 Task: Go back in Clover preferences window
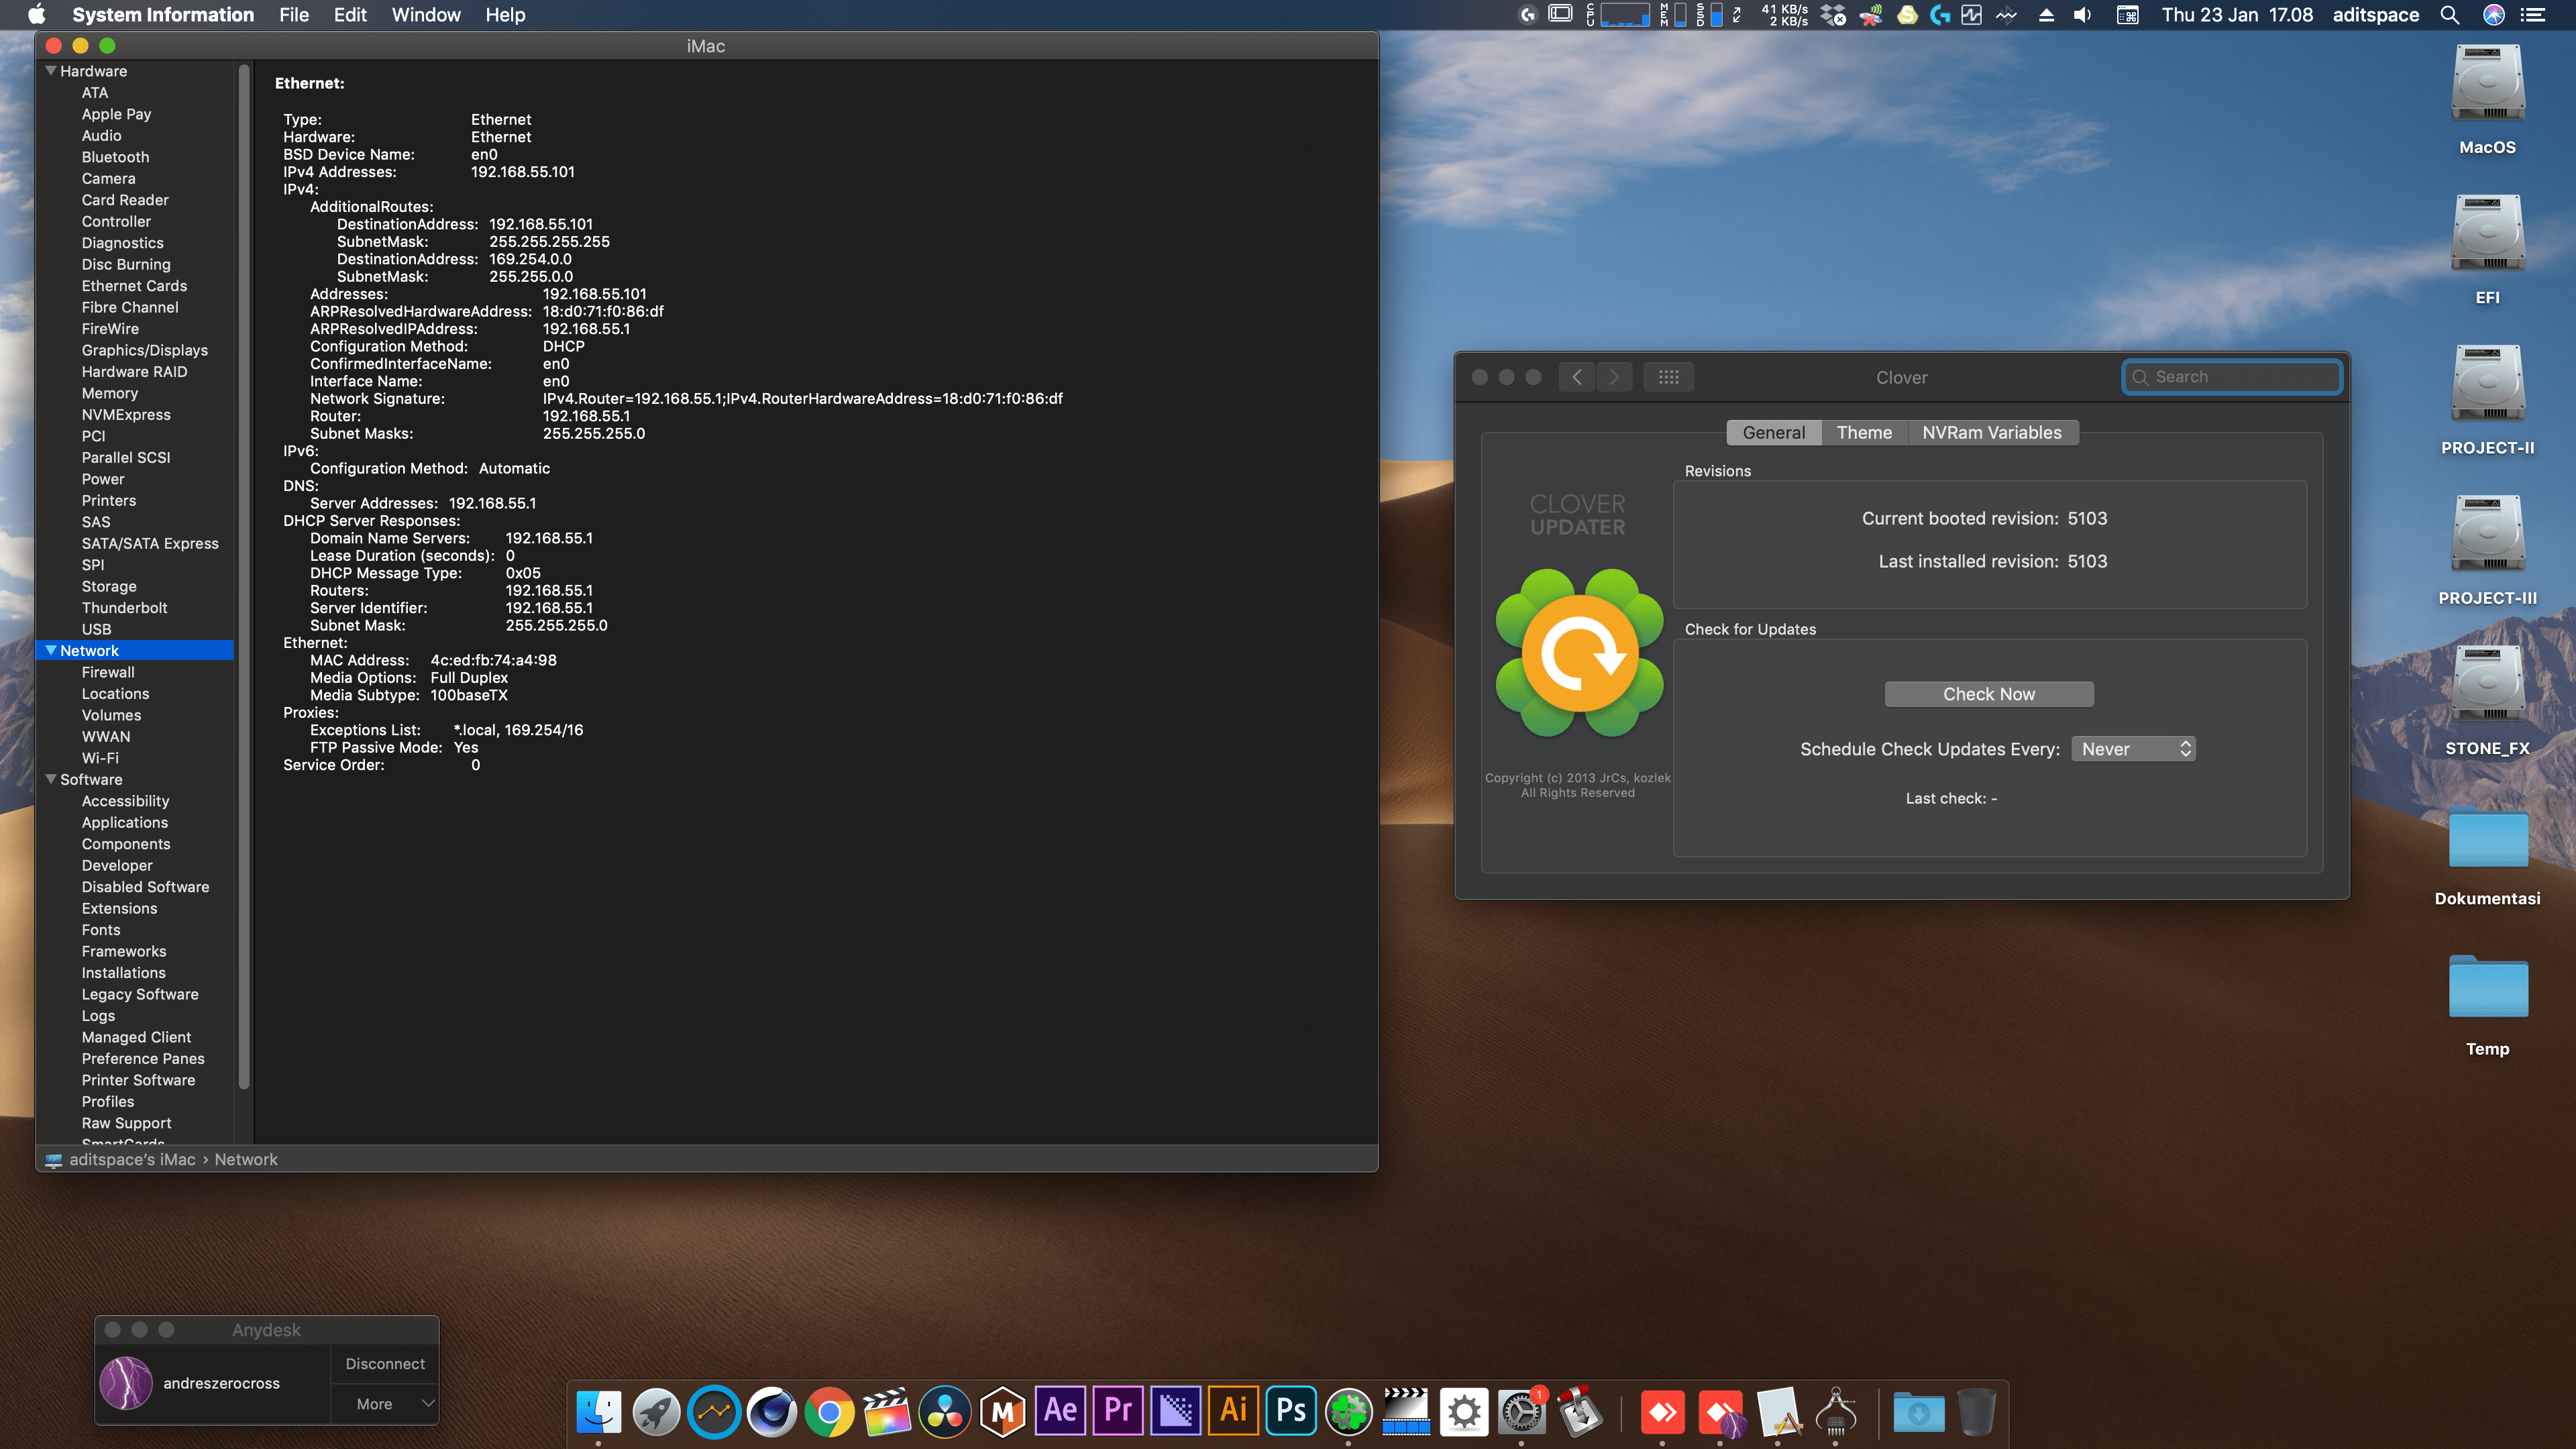click(x=1577, y=377)
